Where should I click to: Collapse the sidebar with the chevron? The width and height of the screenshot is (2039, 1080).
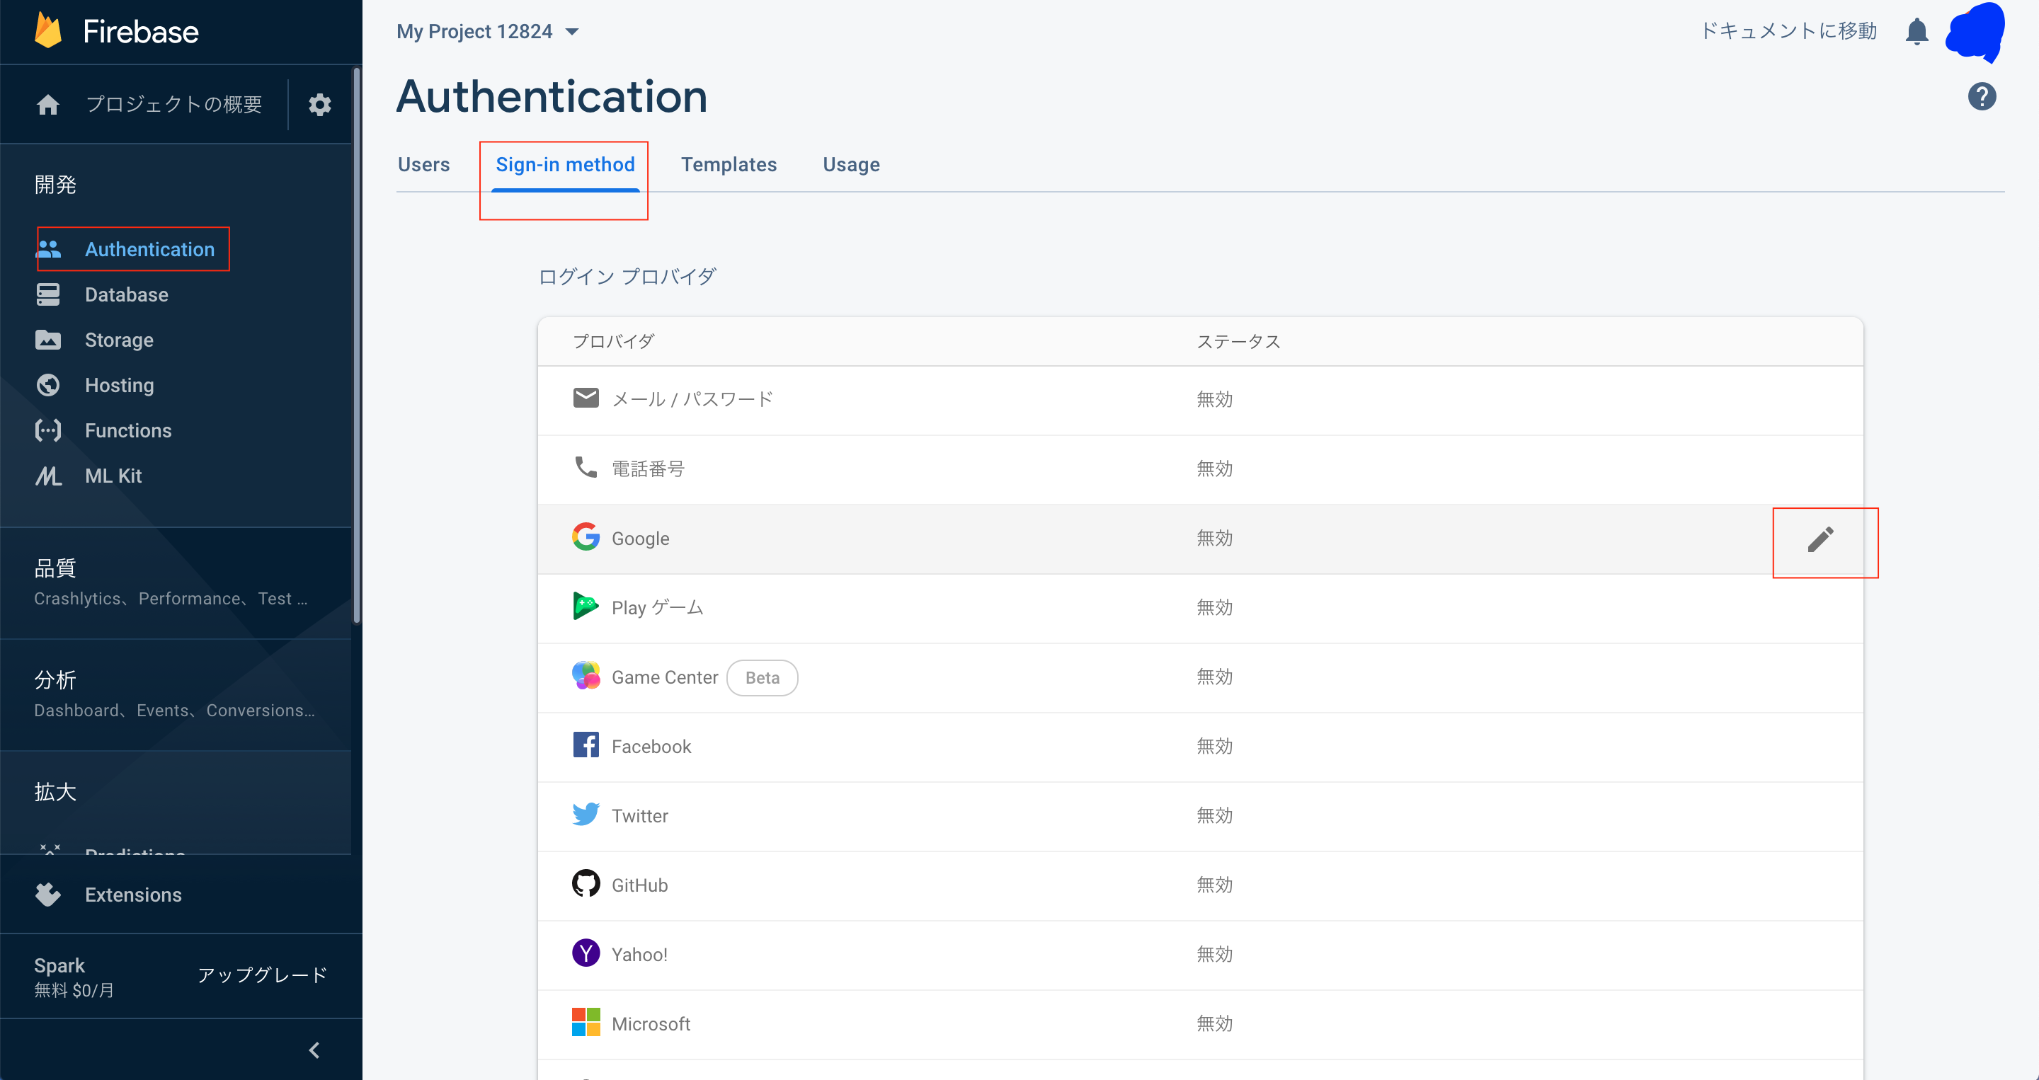[314, 1050]
